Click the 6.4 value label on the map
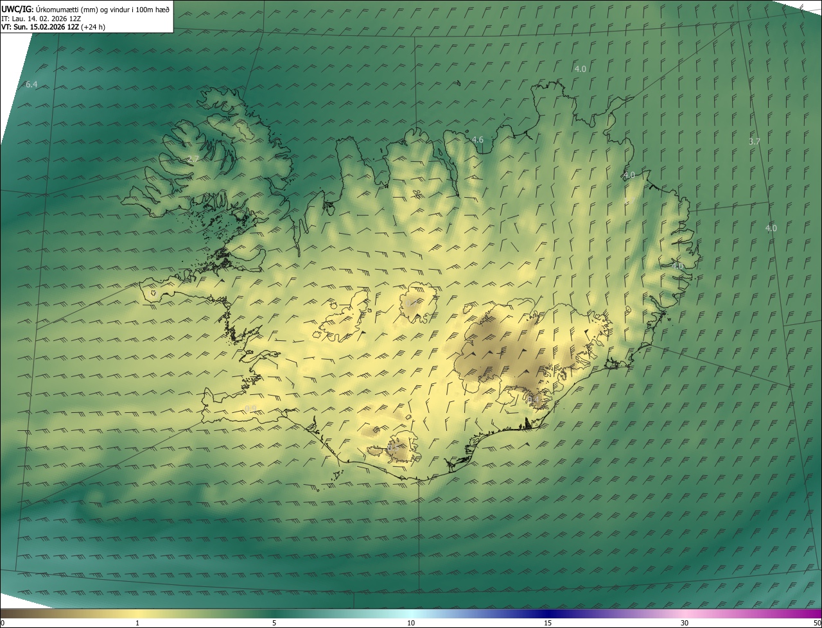The image size is (822, 628). click(31, 85)
